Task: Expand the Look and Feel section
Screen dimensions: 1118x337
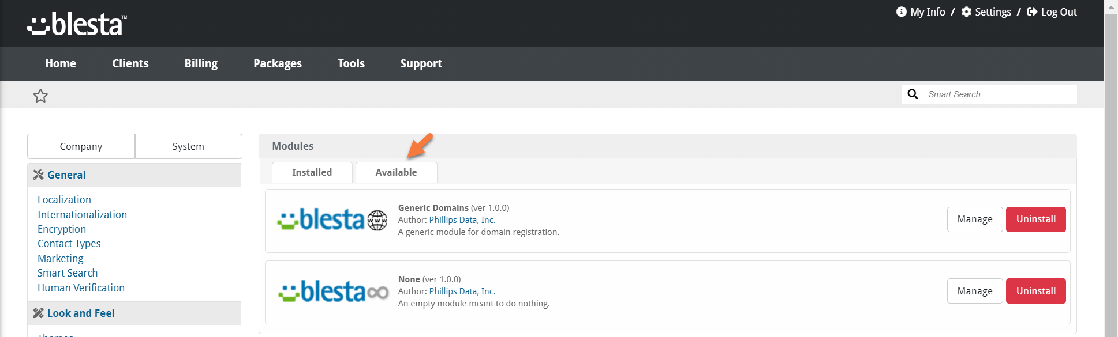Action: (x=81, y=313)
